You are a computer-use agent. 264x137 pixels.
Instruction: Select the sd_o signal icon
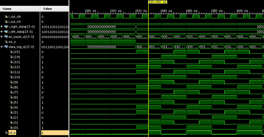(x=6, y=133)
